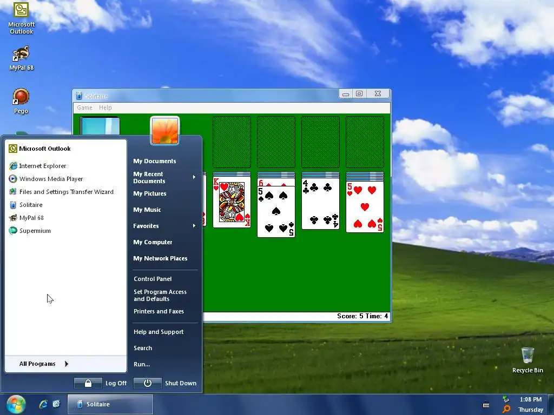
Task: Click the orange search tray icon
Action: pyautogui.click(x=506, y=410)
